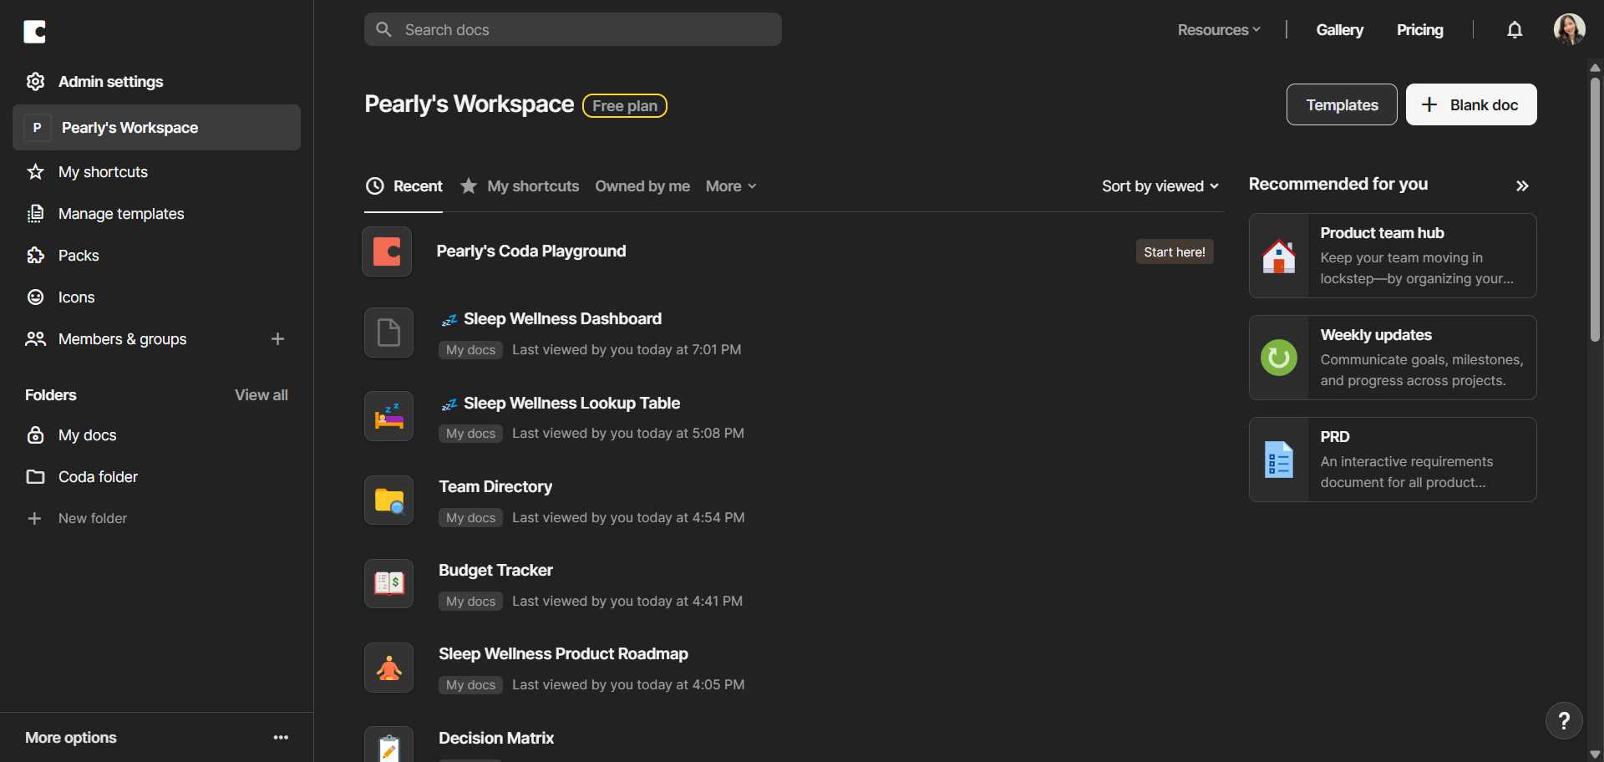Click Team Directory folder icon
1604x762 pixels.
(x=388, y=500)
